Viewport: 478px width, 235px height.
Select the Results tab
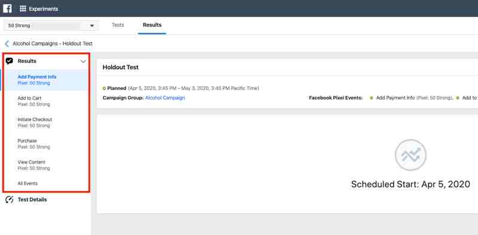[x=152, y=25]
